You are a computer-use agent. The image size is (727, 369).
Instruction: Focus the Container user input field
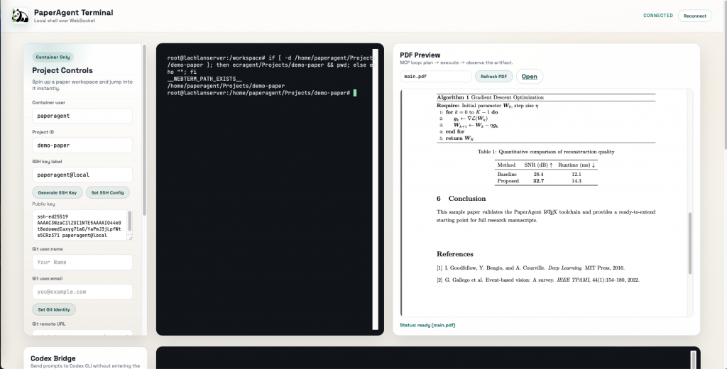coord(82,116)
